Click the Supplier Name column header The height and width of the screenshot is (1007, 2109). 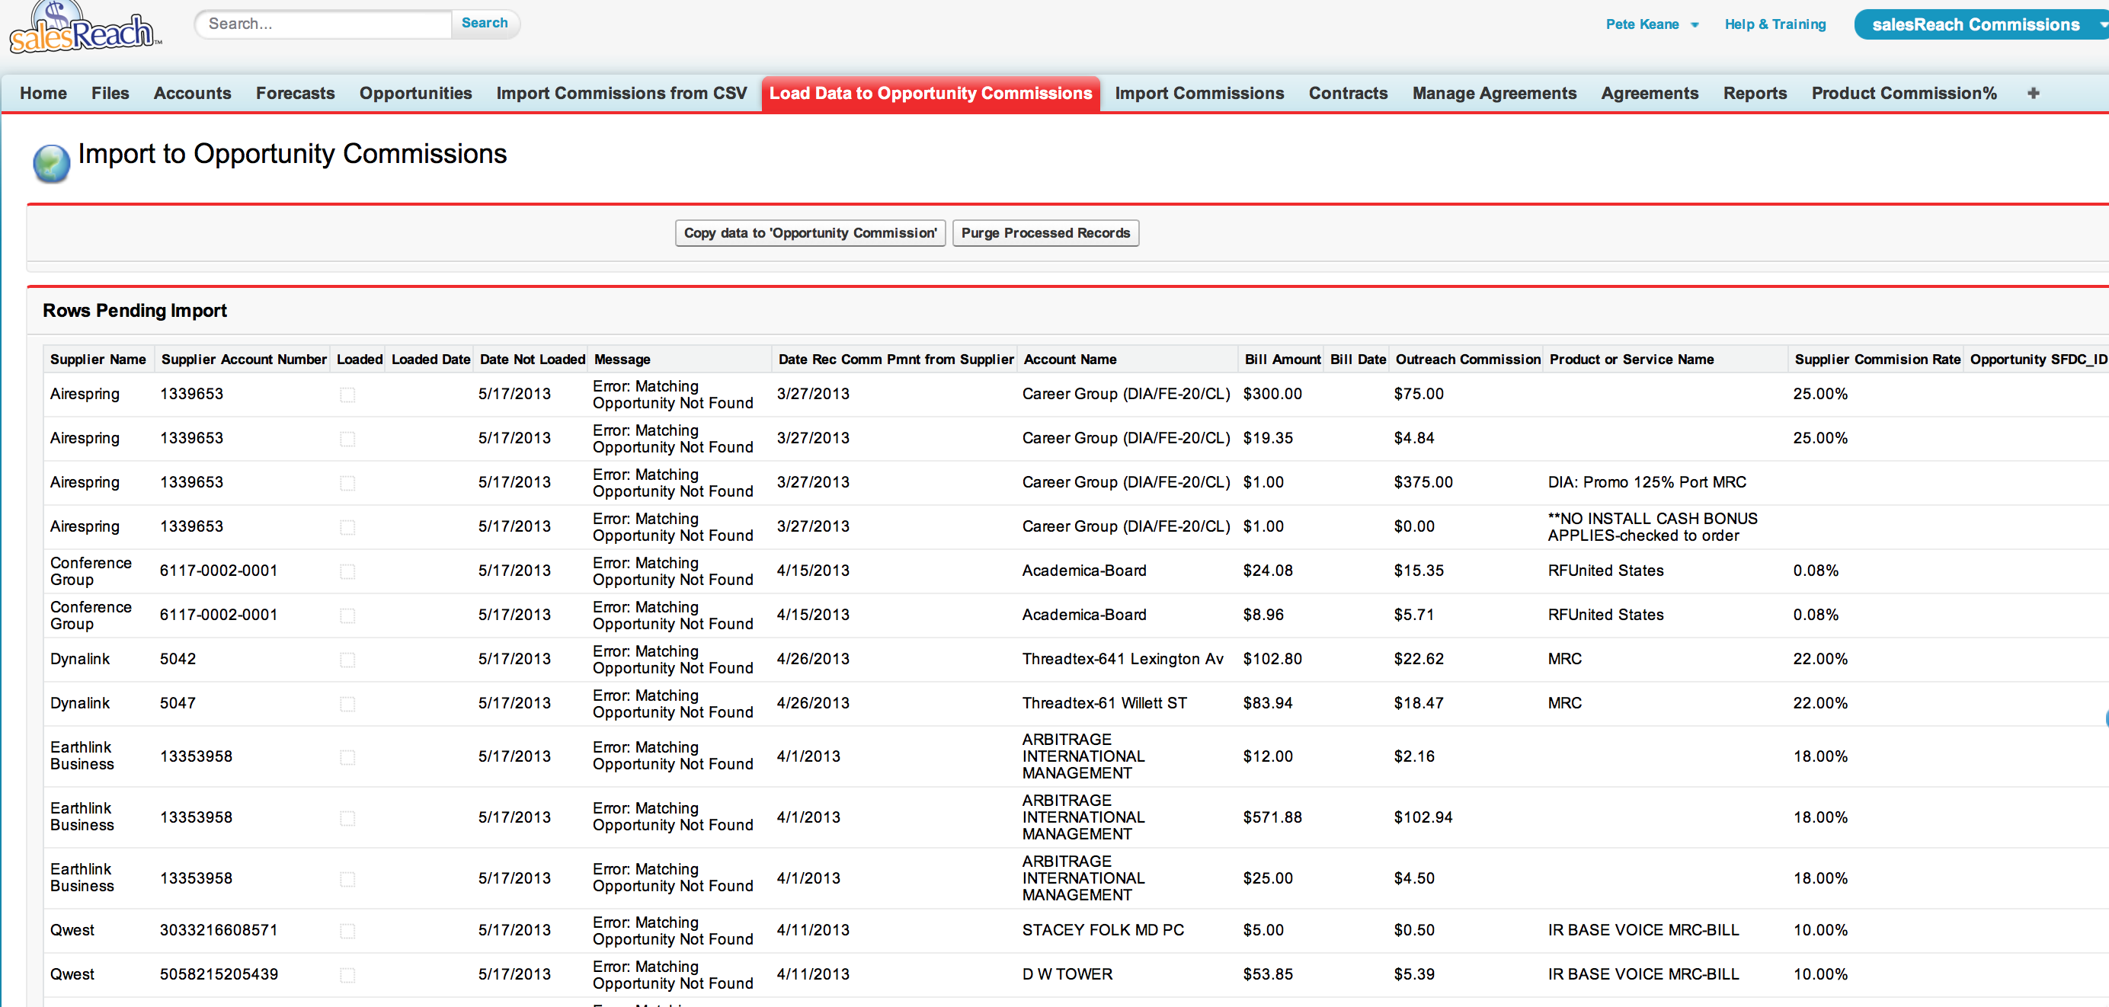[x=98, y=360]
